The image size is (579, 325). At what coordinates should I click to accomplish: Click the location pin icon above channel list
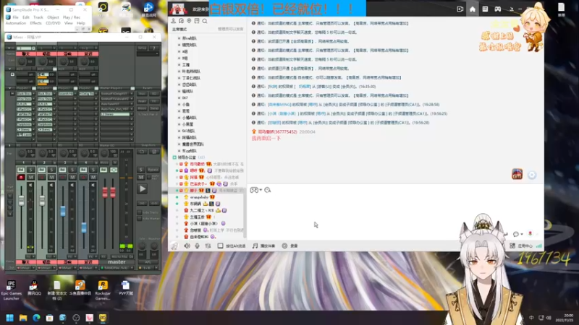[x=189, y=21]
